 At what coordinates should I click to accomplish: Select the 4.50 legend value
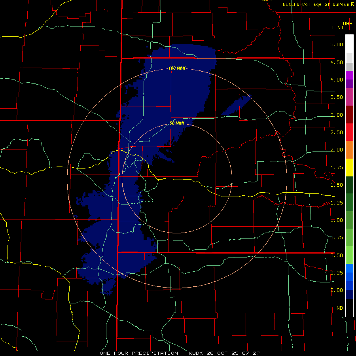coord(337,62)
